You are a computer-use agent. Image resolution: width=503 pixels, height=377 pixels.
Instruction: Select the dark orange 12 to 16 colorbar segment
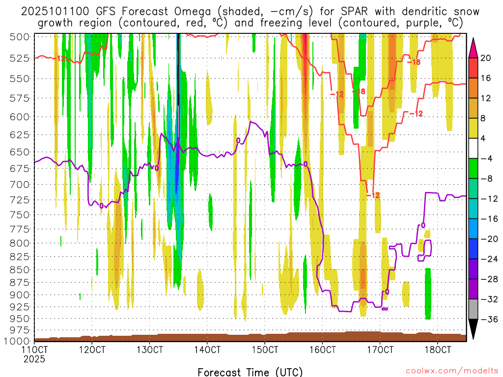pos(473,88)
